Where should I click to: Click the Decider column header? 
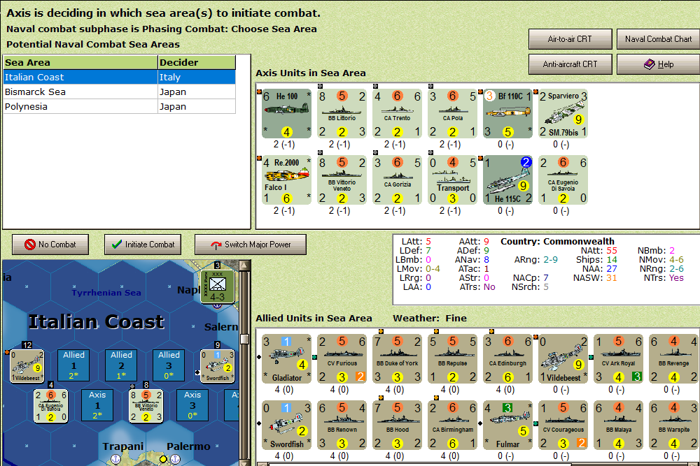click(x=197, y=62)
